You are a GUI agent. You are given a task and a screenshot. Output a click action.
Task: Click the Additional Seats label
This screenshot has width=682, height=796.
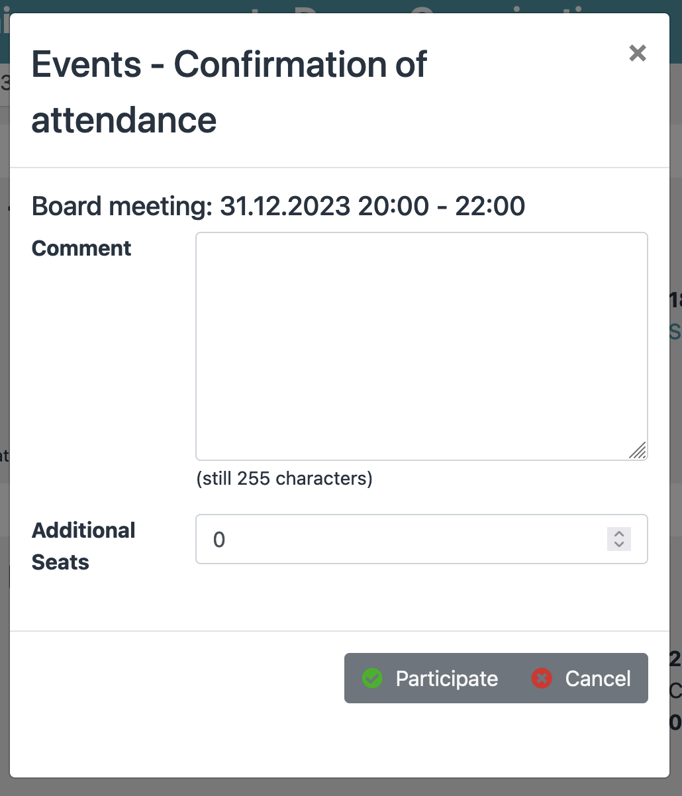[x=83, y=546]
